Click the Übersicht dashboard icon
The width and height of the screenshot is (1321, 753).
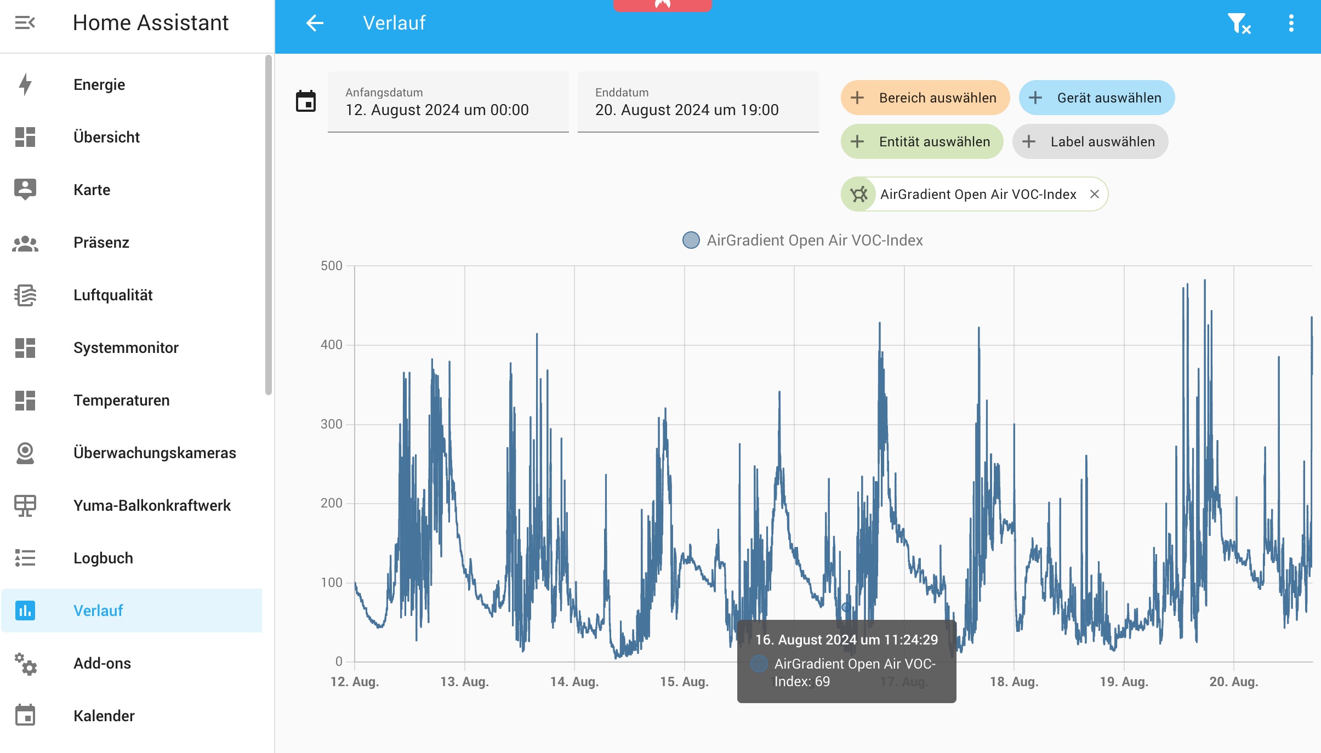[x=25, y=137]
